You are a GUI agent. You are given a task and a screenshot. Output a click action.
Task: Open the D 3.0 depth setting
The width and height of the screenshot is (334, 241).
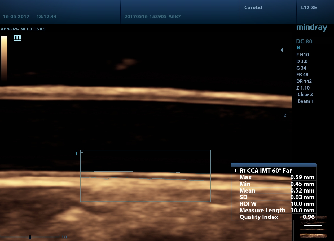coord(302,61)
